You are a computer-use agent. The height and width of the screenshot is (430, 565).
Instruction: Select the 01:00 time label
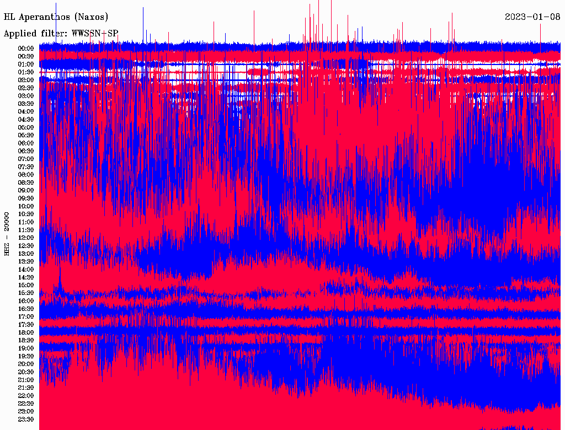click(26, 64)
